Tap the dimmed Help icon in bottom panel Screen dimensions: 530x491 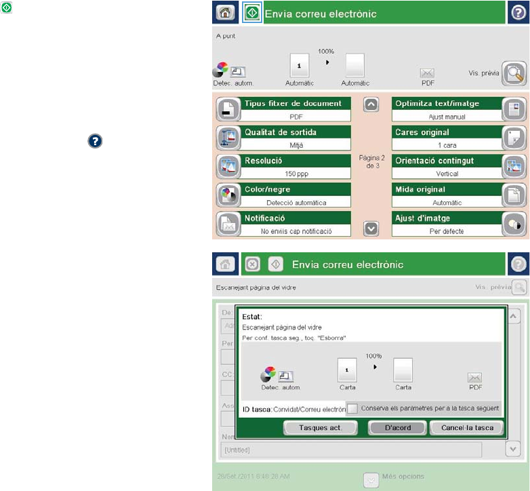click(518, 264)
